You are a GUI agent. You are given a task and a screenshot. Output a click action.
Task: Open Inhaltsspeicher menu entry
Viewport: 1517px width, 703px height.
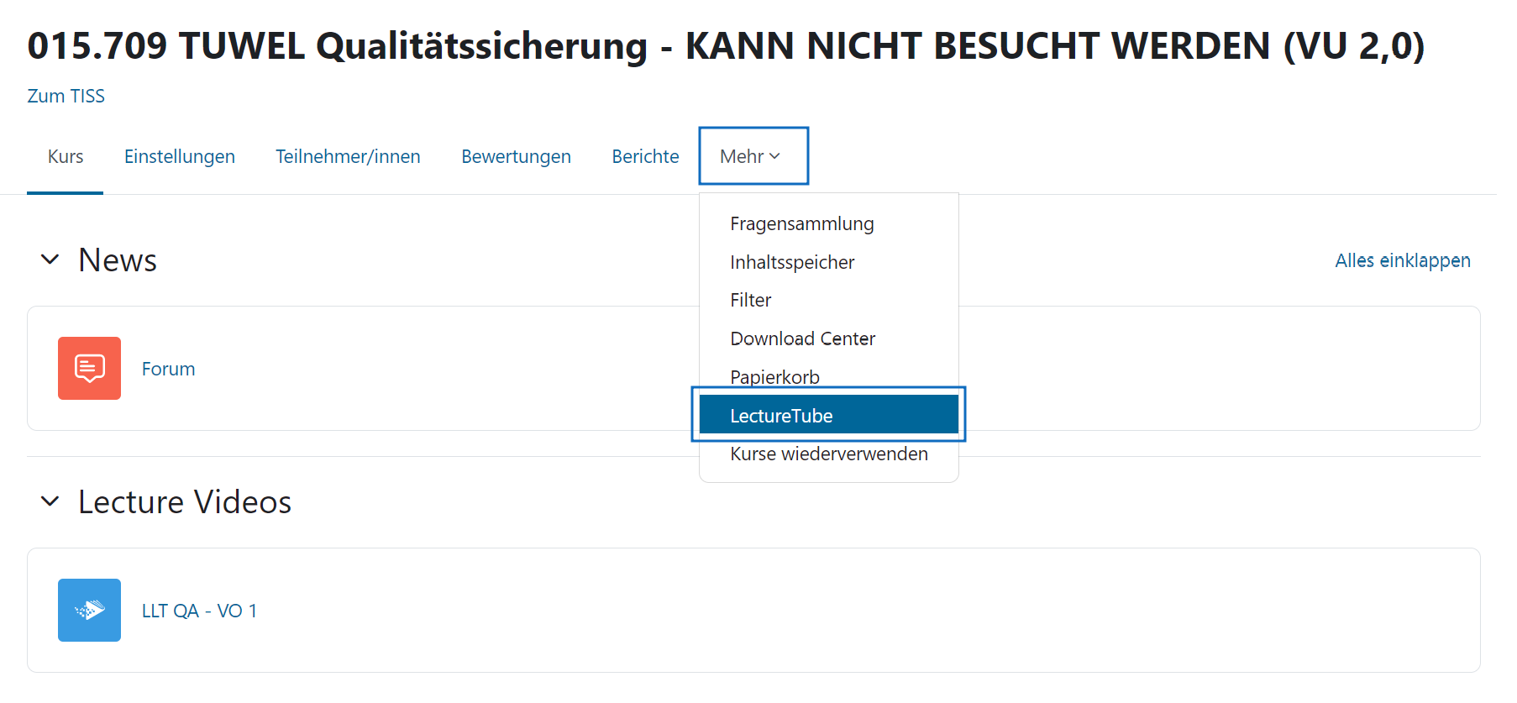(x=791, y=262)
